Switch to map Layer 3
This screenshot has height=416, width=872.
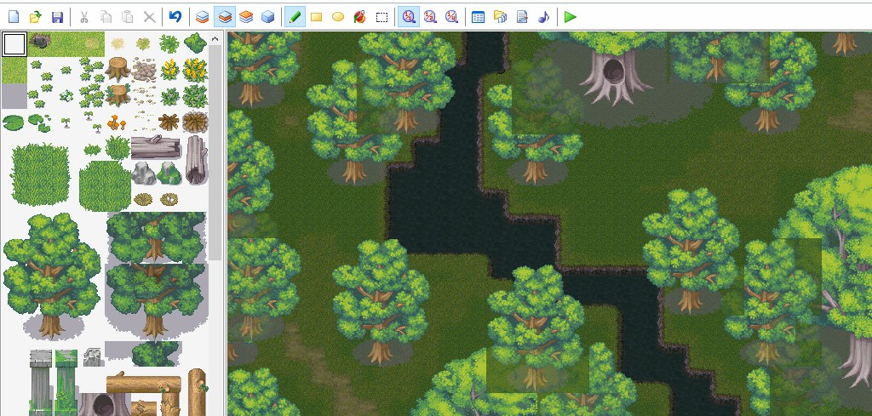246,17
